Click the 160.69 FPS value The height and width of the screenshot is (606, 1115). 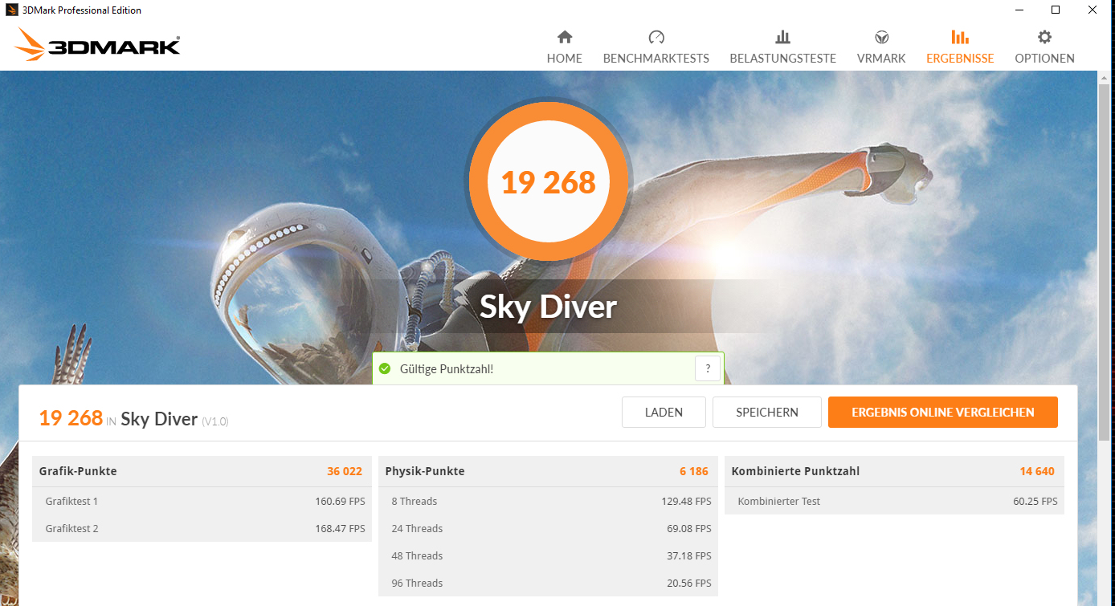[340, 502]
